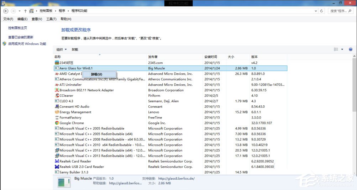Click the Conexant HD Audio icon
357x190 pixels.
tap(57, 107)
